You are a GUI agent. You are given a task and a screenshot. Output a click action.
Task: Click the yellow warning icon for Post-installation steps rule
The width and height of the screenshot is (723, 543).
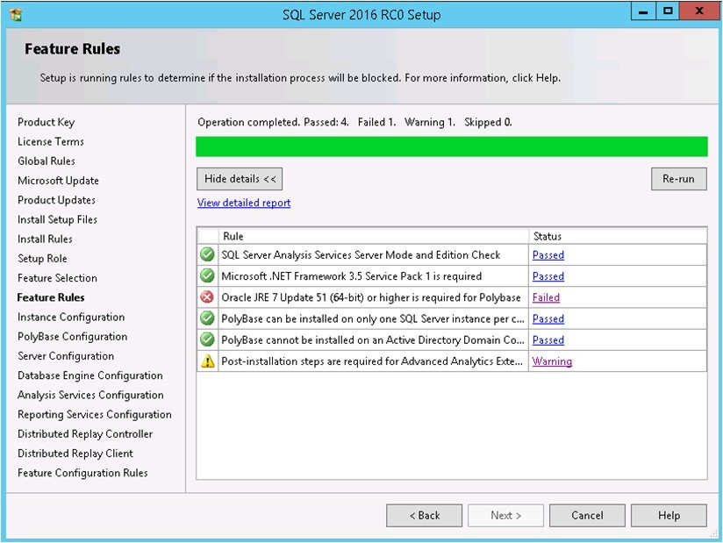pyautogui.click(x=207, y=361)
